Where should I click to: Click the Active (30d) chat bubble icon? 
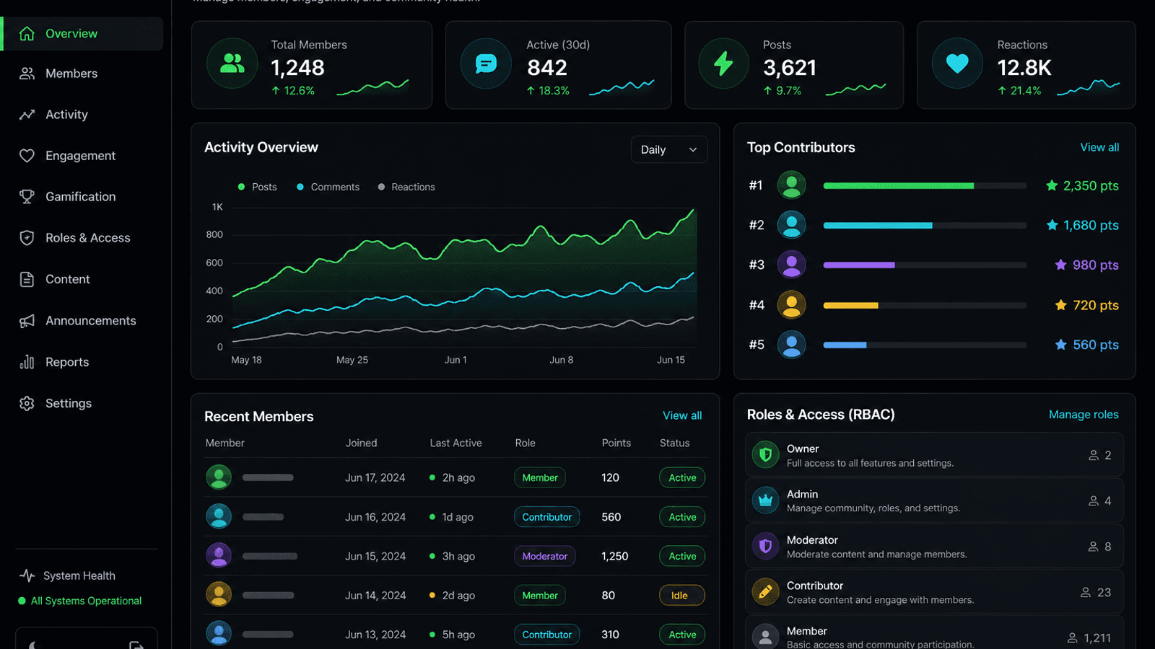[x=486, y=63]
